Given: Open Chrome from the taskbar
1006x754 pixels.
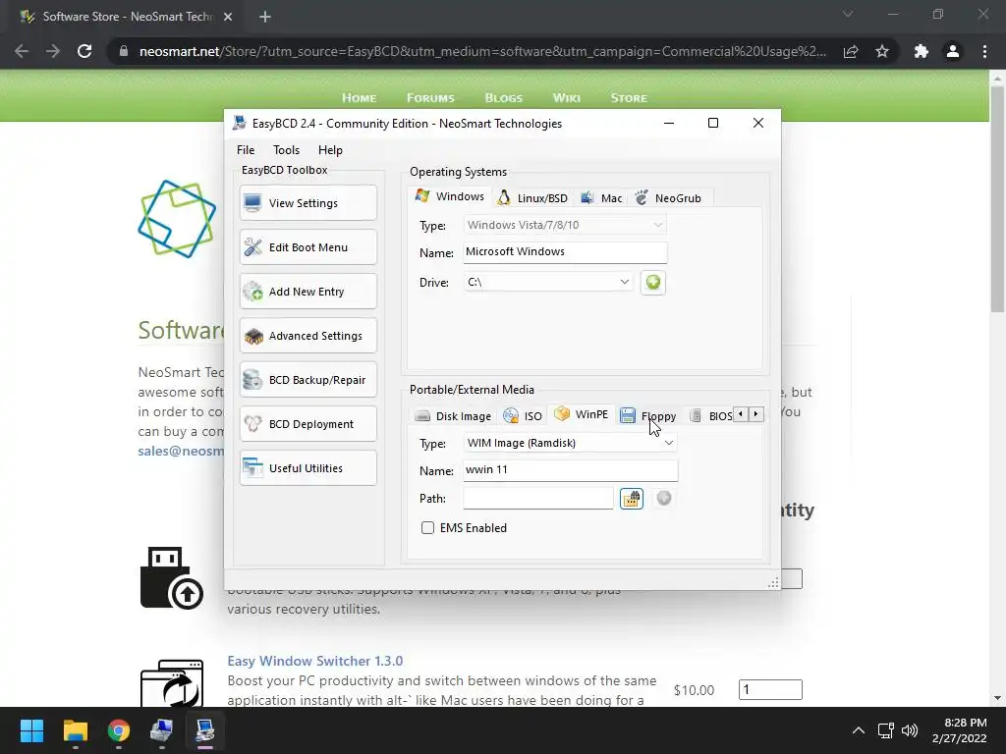Looking at the screenshot, I should [x=119, y=730].
